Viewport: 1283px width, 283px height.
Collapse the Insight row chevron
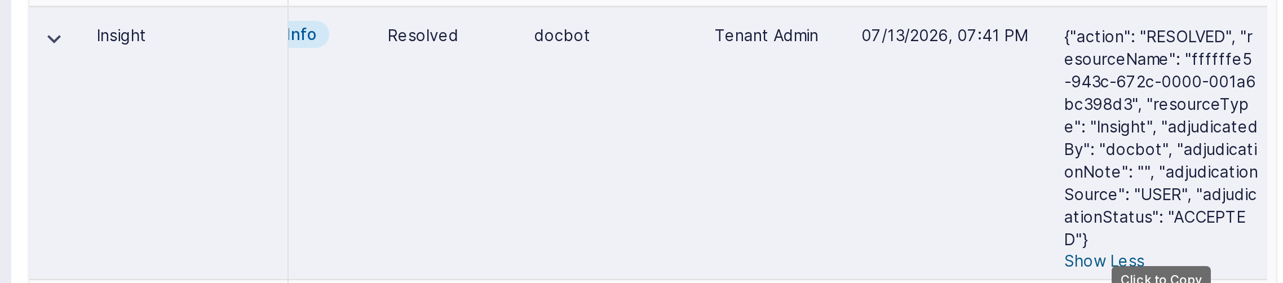54,39
